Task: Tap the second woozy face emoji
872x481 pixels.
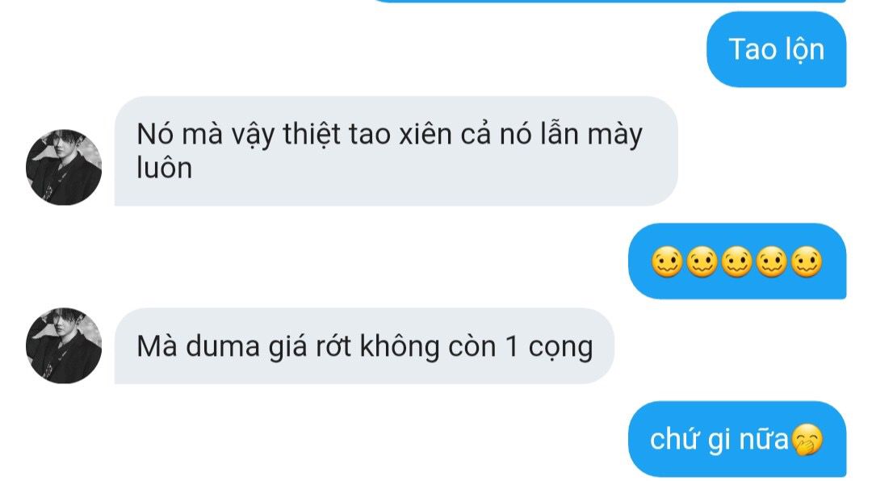Action: (x=702, y=262)
